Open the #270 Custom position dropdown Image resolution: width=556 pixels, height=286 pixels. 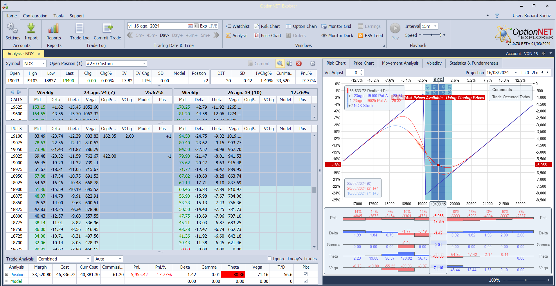(x=144, y=63)
